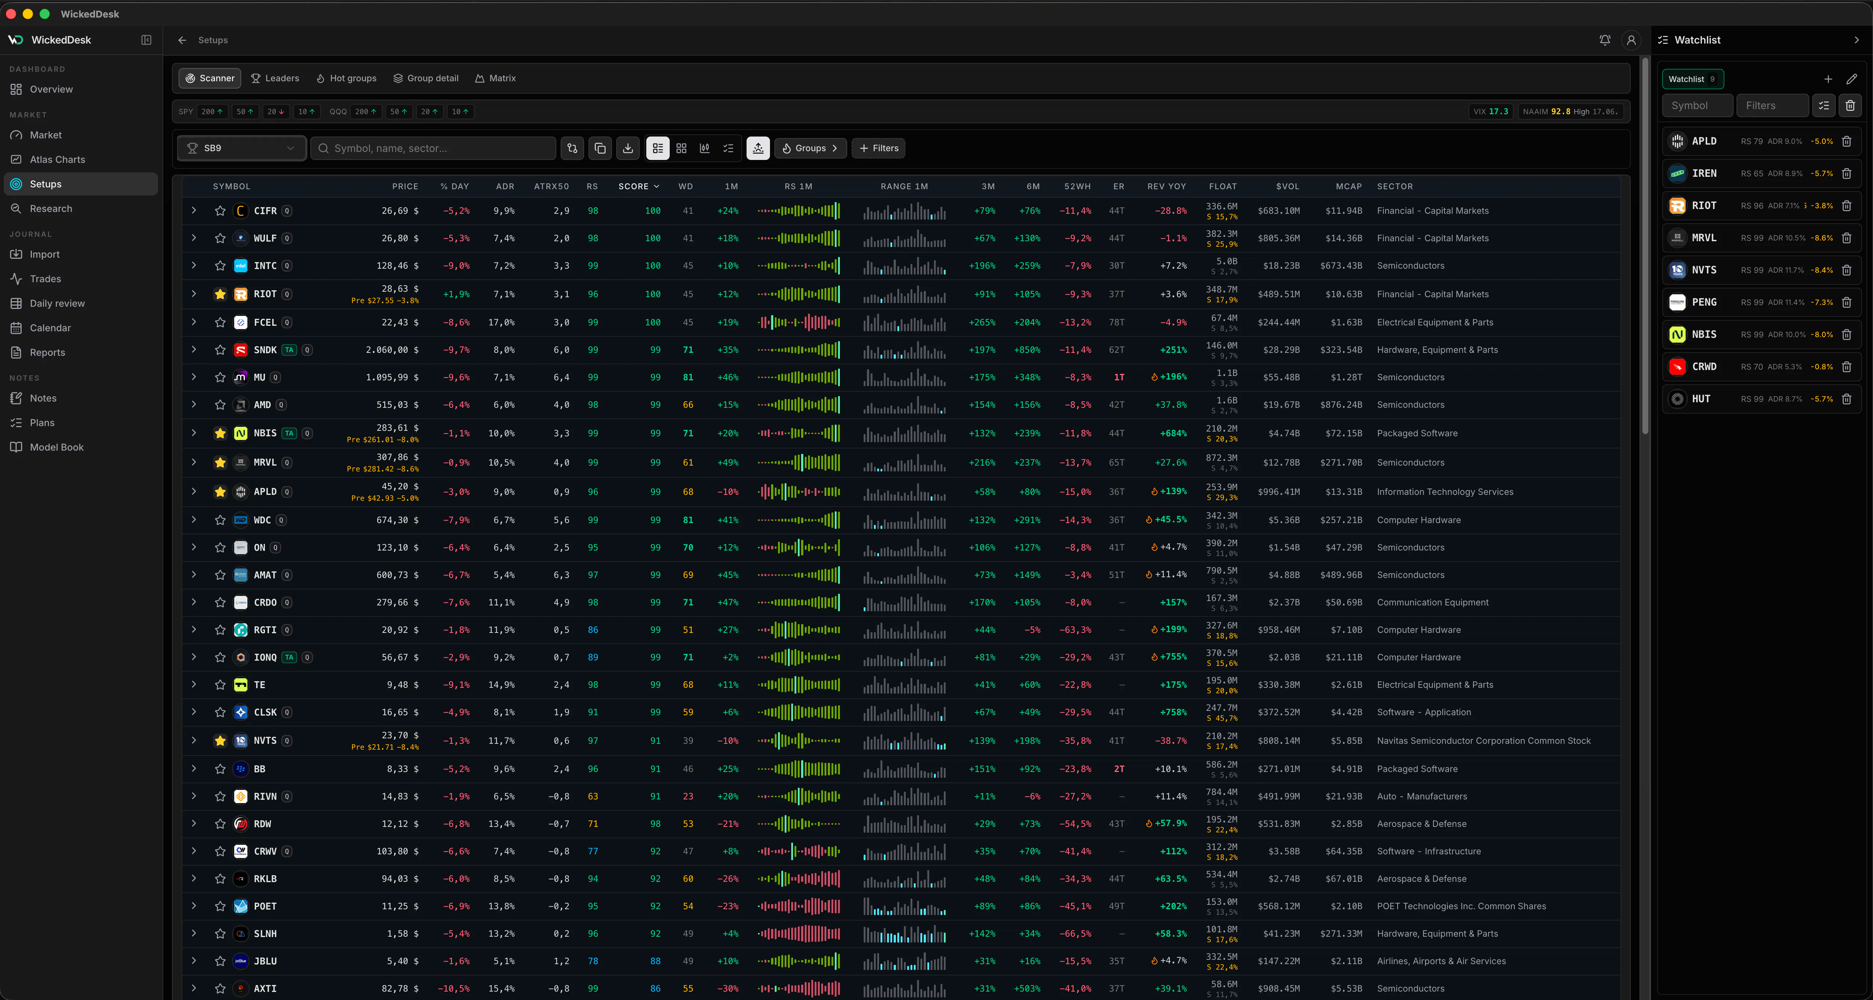This screenshot has width=1873, height=1000.
Task: Switch to the candlestick chart view
Action: pyautogui.click(x=704, y=148)
